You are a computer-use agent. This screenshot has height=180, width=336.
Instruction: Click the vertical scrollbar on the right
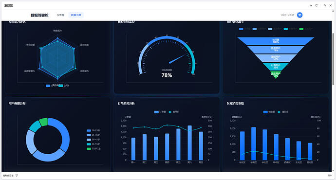333,59
